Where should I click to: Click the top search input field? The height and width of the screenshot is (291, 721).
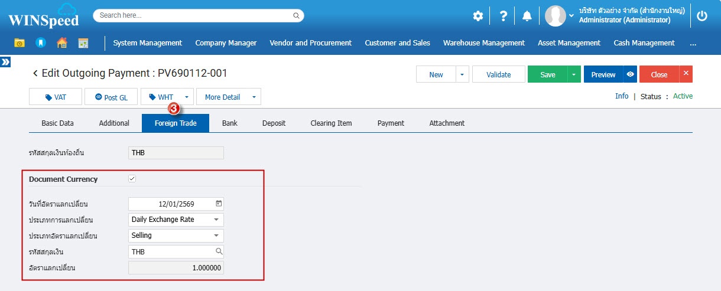coord(195,15)
